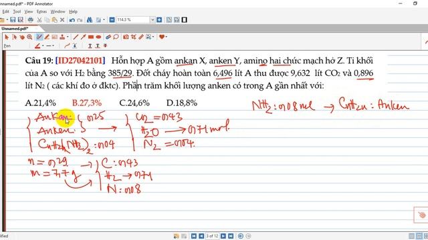Screen dimensions: 428x240
Task: Select the Stamp tool
Action: 62,37
